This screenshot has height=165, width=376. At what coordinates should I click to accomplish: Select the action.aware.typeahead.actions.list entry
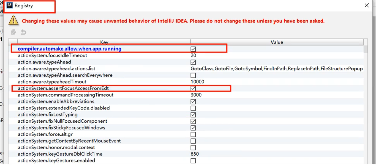point(83,68)
